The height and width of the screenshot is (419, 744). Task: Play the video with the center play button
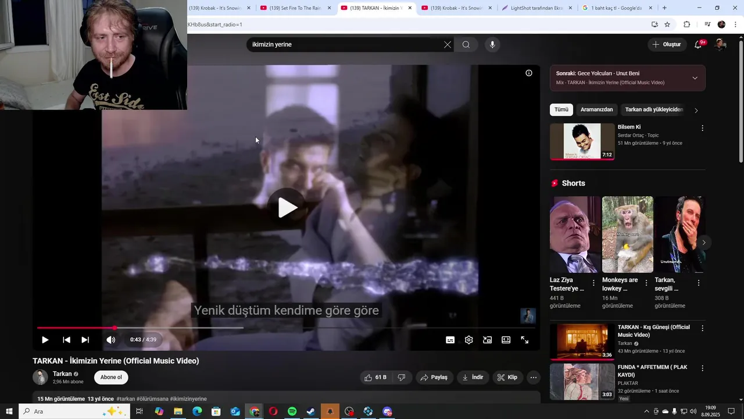point(287,207)
